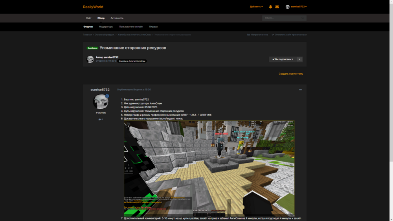Click the sunrise5732 header avatar icon
The height and width of the screenshot is (221, 393).
click(288, 7)
